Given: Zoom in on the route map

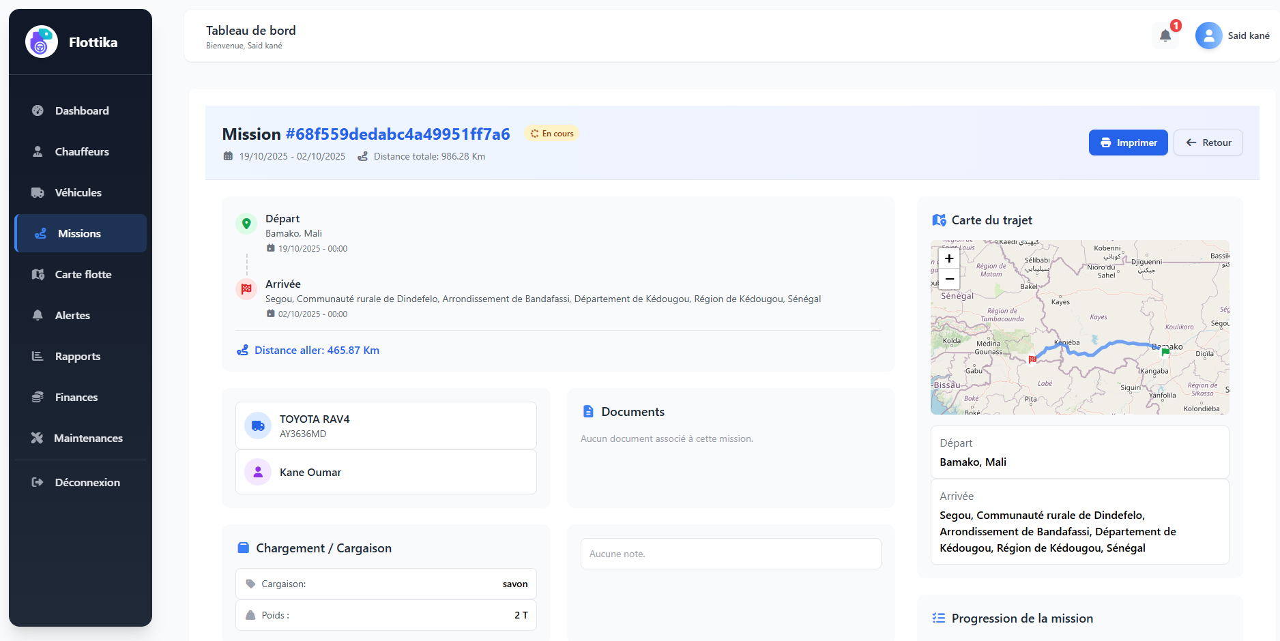Looking at the screenshot, I should click(x=949, y=258).
